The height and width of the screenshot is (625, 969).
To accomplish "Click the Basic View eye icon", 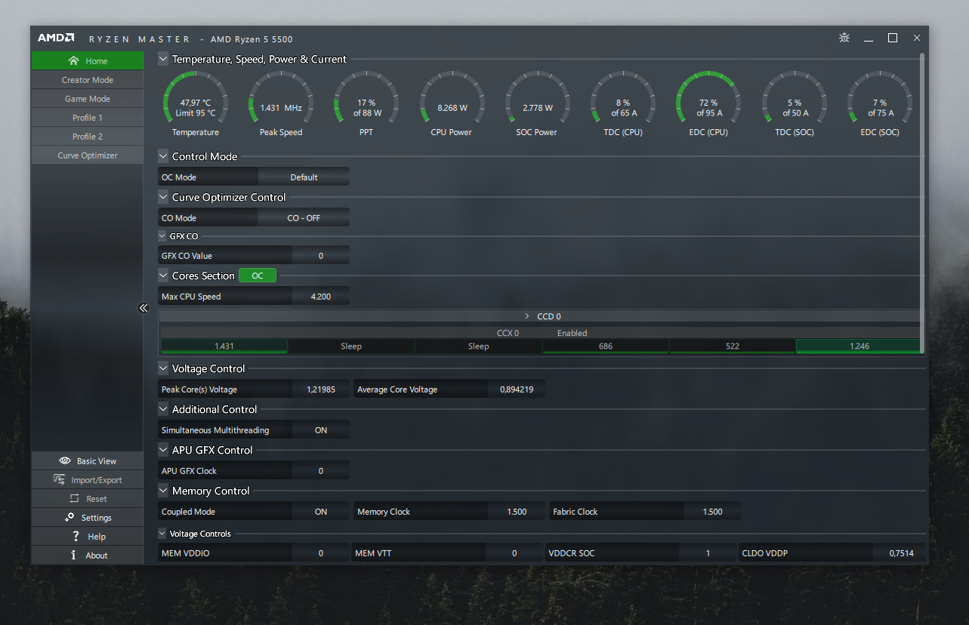I will point(65,460).
